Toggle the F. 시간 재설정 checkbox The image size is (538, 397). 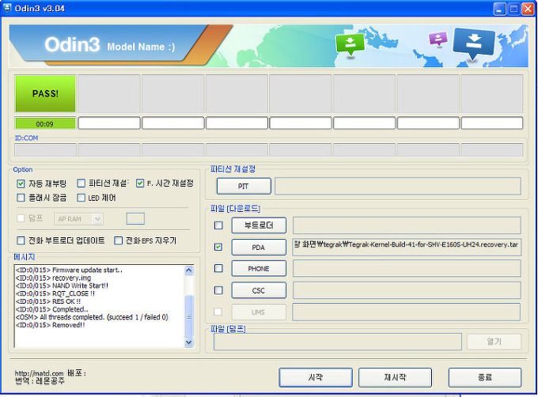pos(140,183)
